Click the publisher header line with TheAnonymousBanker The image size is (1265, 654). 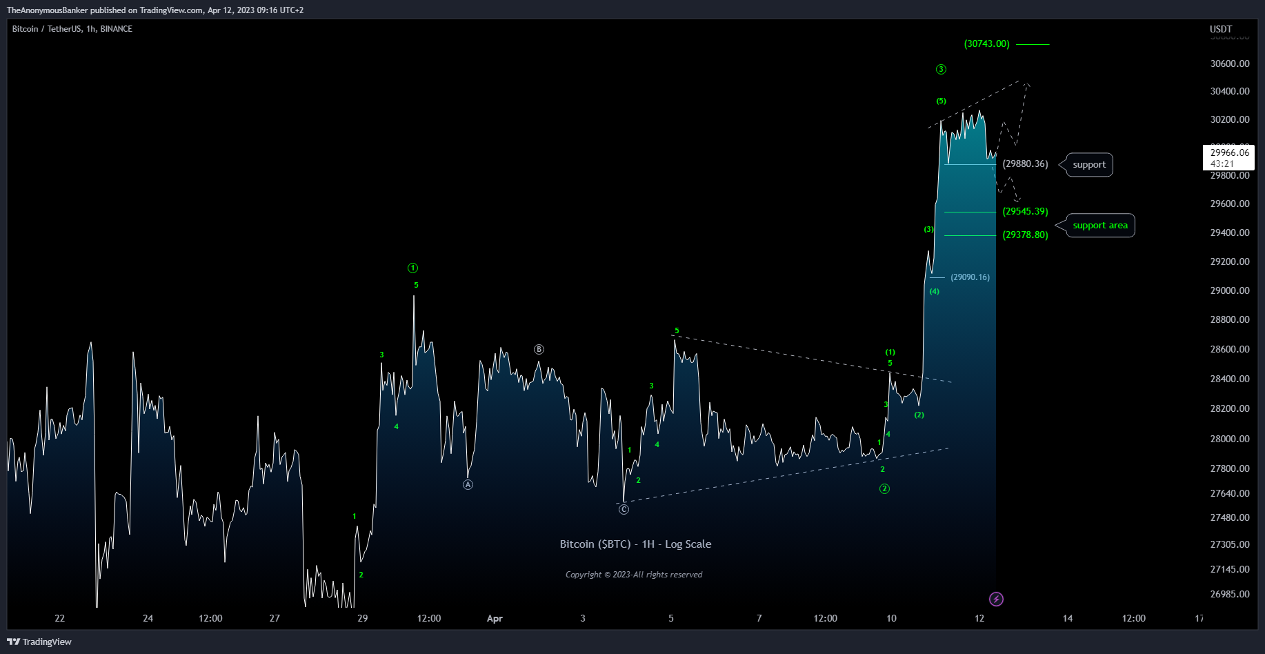(x=155, y=10)
